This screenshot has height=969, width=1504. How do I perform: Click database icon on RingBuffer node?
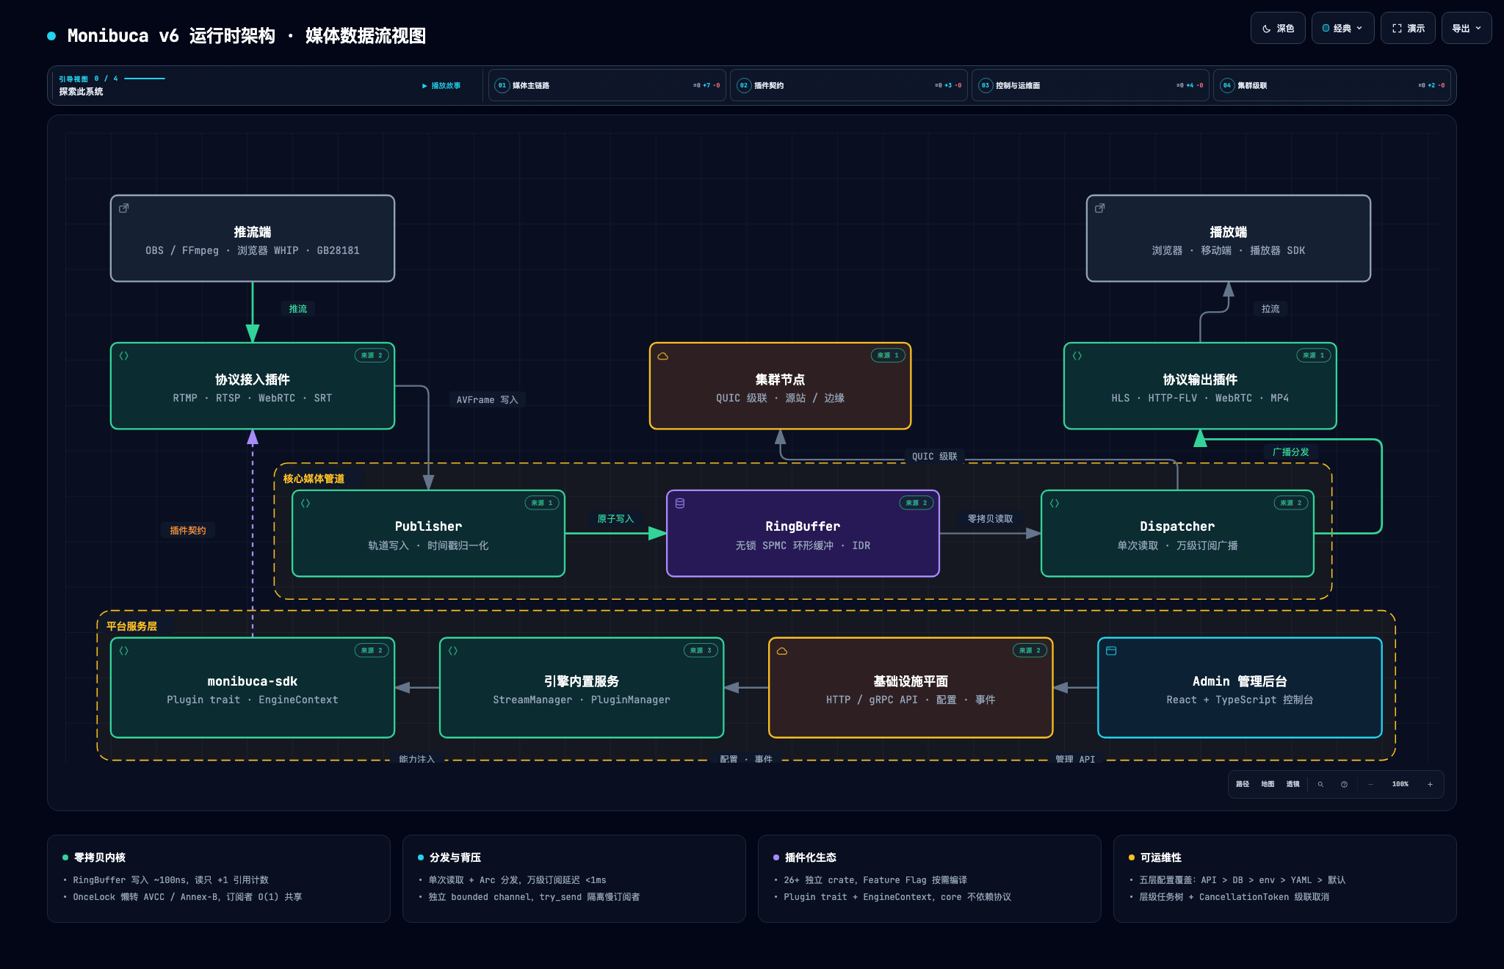pos(680,504)
